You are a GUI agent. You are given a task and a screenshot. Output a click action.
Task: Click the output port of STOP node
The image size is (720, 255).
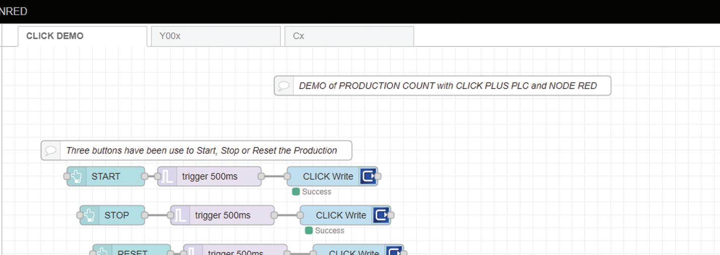click(x=145, y=215)
